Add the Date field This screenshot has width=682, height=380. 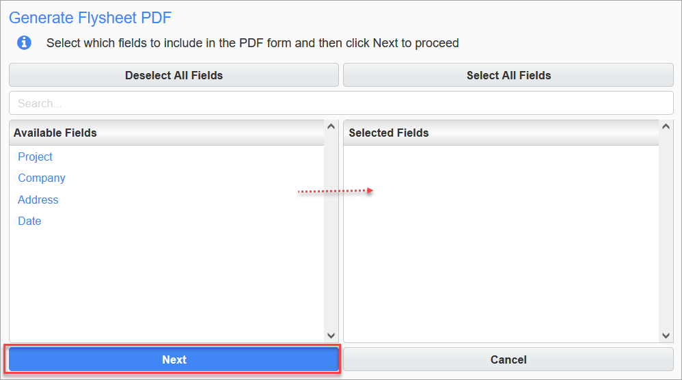29,221
